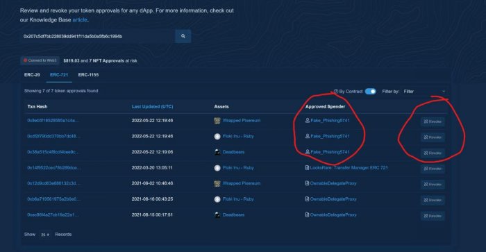
Task: Open the txn hash link in the 2022-05-22 Wrapped Pixereum row
Action: (x=53, y=120)
